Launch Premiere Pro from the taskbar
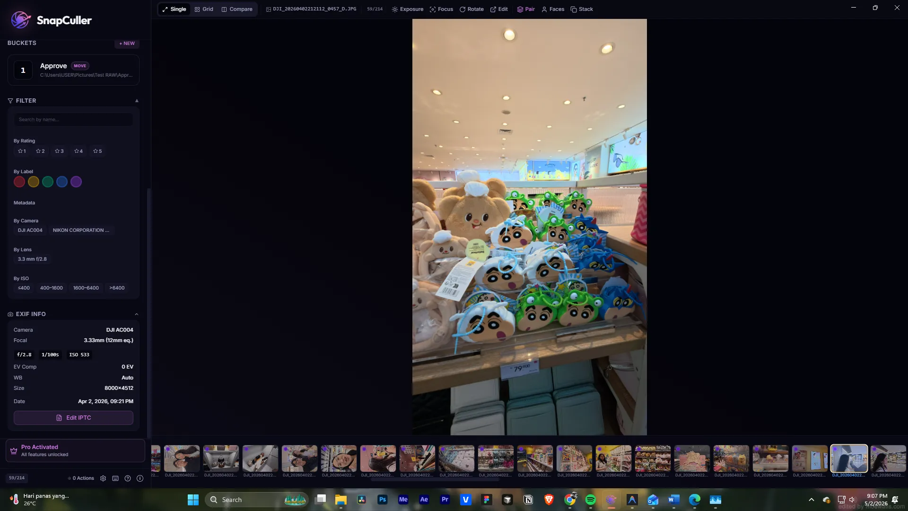 (445, 500)
